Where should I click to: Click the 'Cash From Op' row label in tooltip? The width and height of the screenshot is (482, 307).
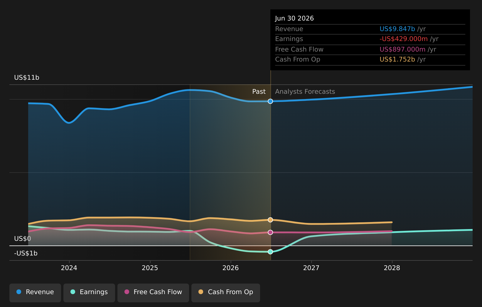click(x=298, y=59)
